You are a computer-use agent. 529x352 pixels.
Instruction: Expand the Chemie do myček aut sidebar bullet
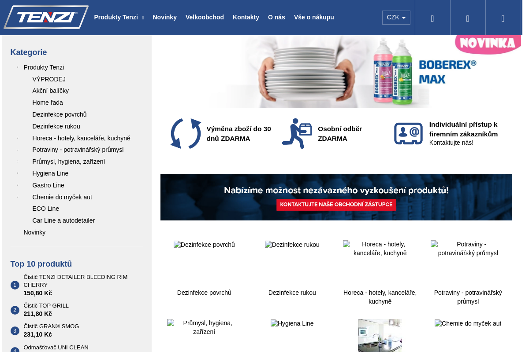coord(17,197)
